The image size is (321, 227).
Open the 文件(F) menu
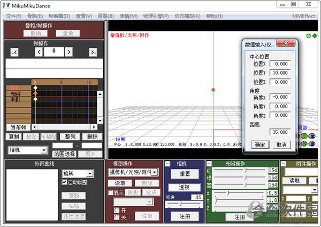[13, 16]
